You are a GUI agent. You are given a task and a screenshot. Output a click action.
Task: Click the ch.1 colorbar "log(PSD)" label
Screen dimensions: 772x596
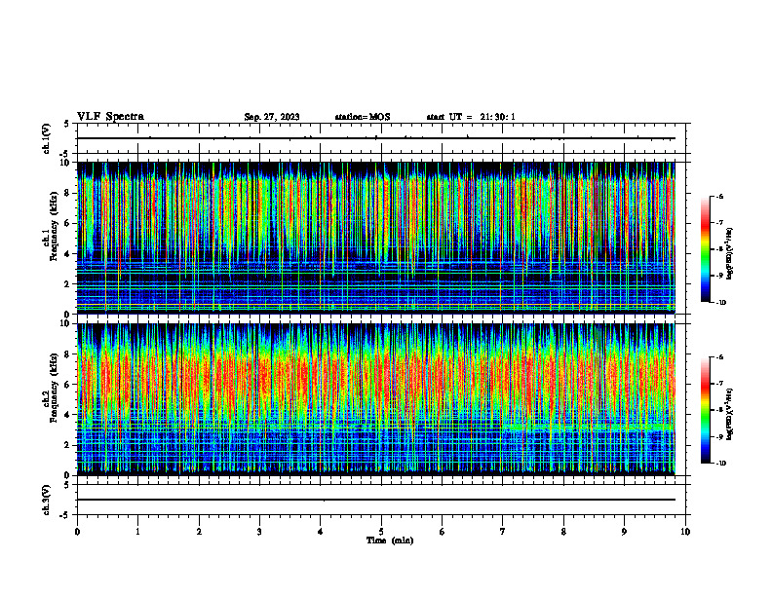click(730, 254)
